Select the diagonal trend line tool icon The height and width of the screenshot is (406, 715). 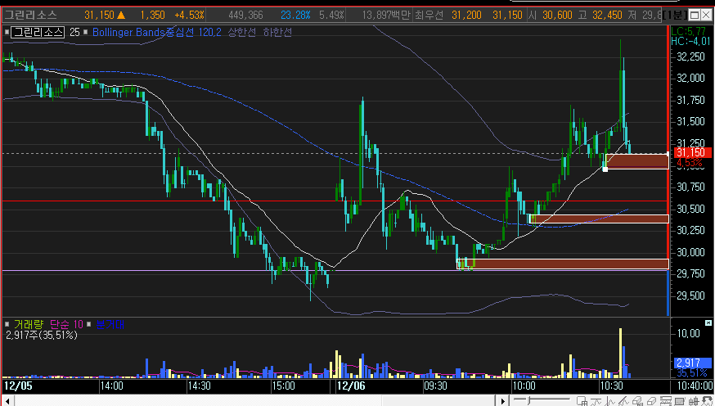(623, 401)
